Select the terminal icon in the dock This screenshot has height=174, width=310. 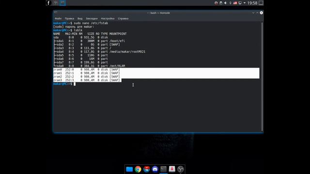pyautogui.click(x=164, y=169)
